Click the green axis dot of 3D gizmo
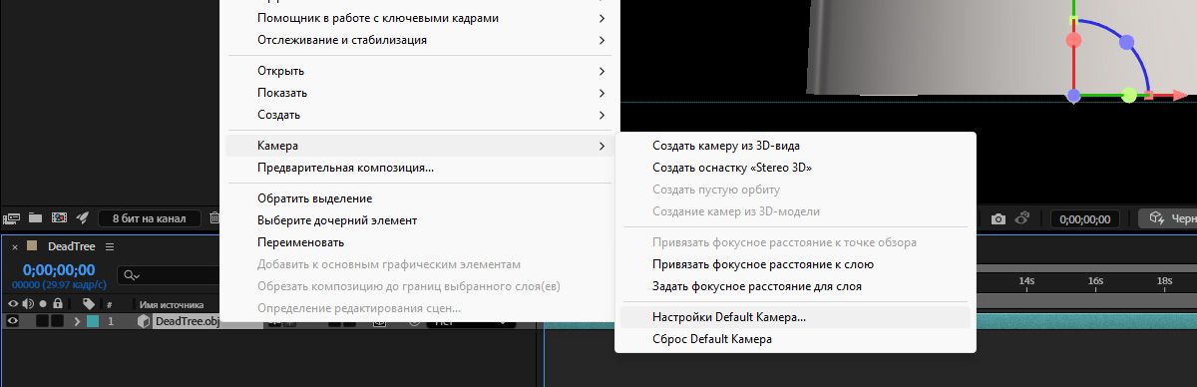Screen dimensions: 1197x387 coord(1128,96)
